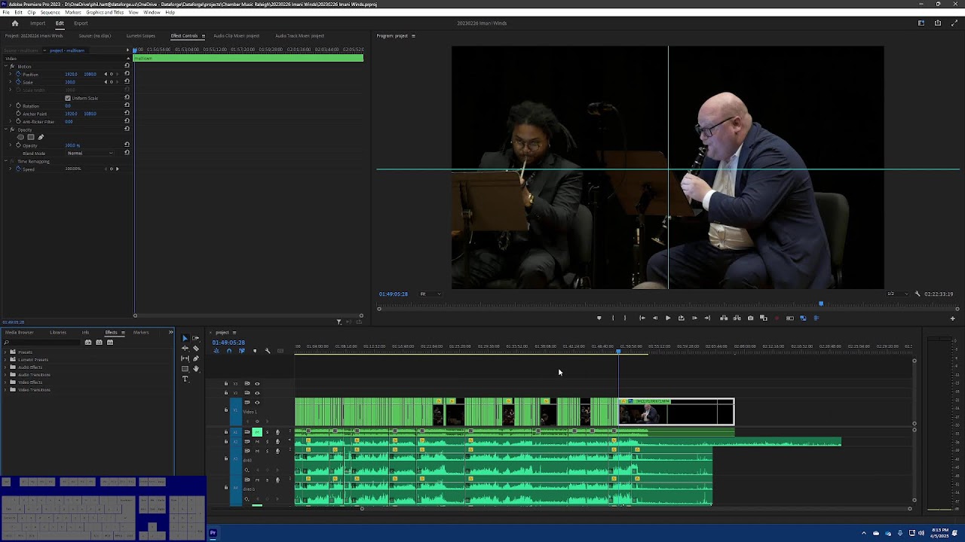Expand the Audio Effects folder

coord(5,367)
